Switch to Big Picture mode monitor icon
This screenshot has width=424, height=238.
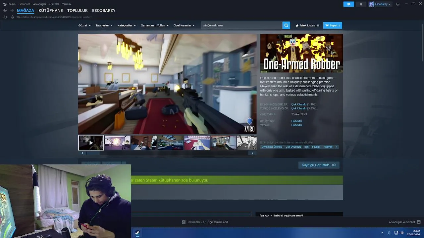(398, 4)
